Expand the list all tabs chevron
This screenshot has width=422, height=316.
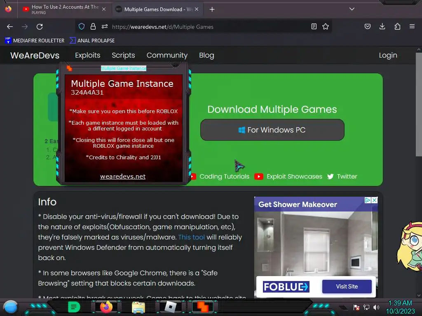pos(352,9)
